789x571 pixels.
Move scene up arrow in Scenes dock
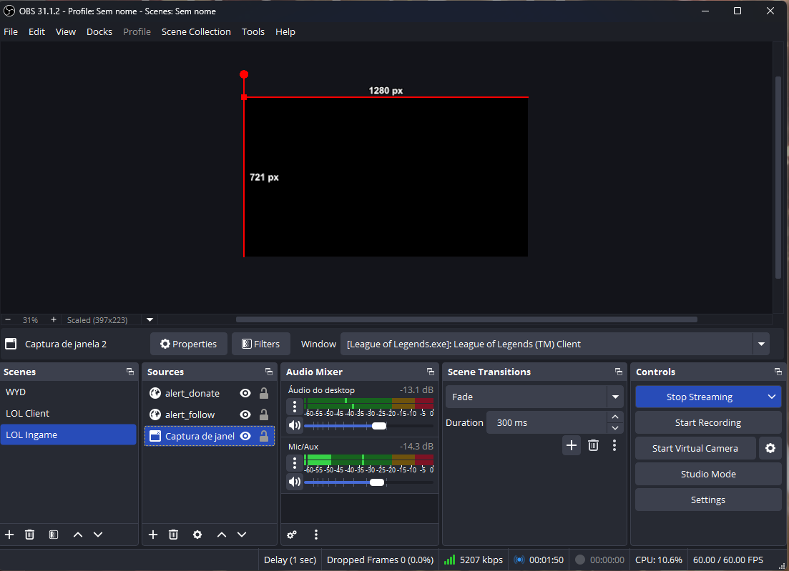tap(77, 535)
